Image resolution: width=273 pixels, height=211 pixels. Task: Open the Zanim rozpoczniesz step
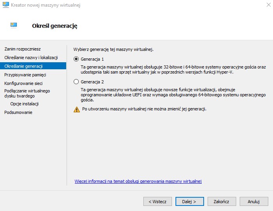[22, 49]
